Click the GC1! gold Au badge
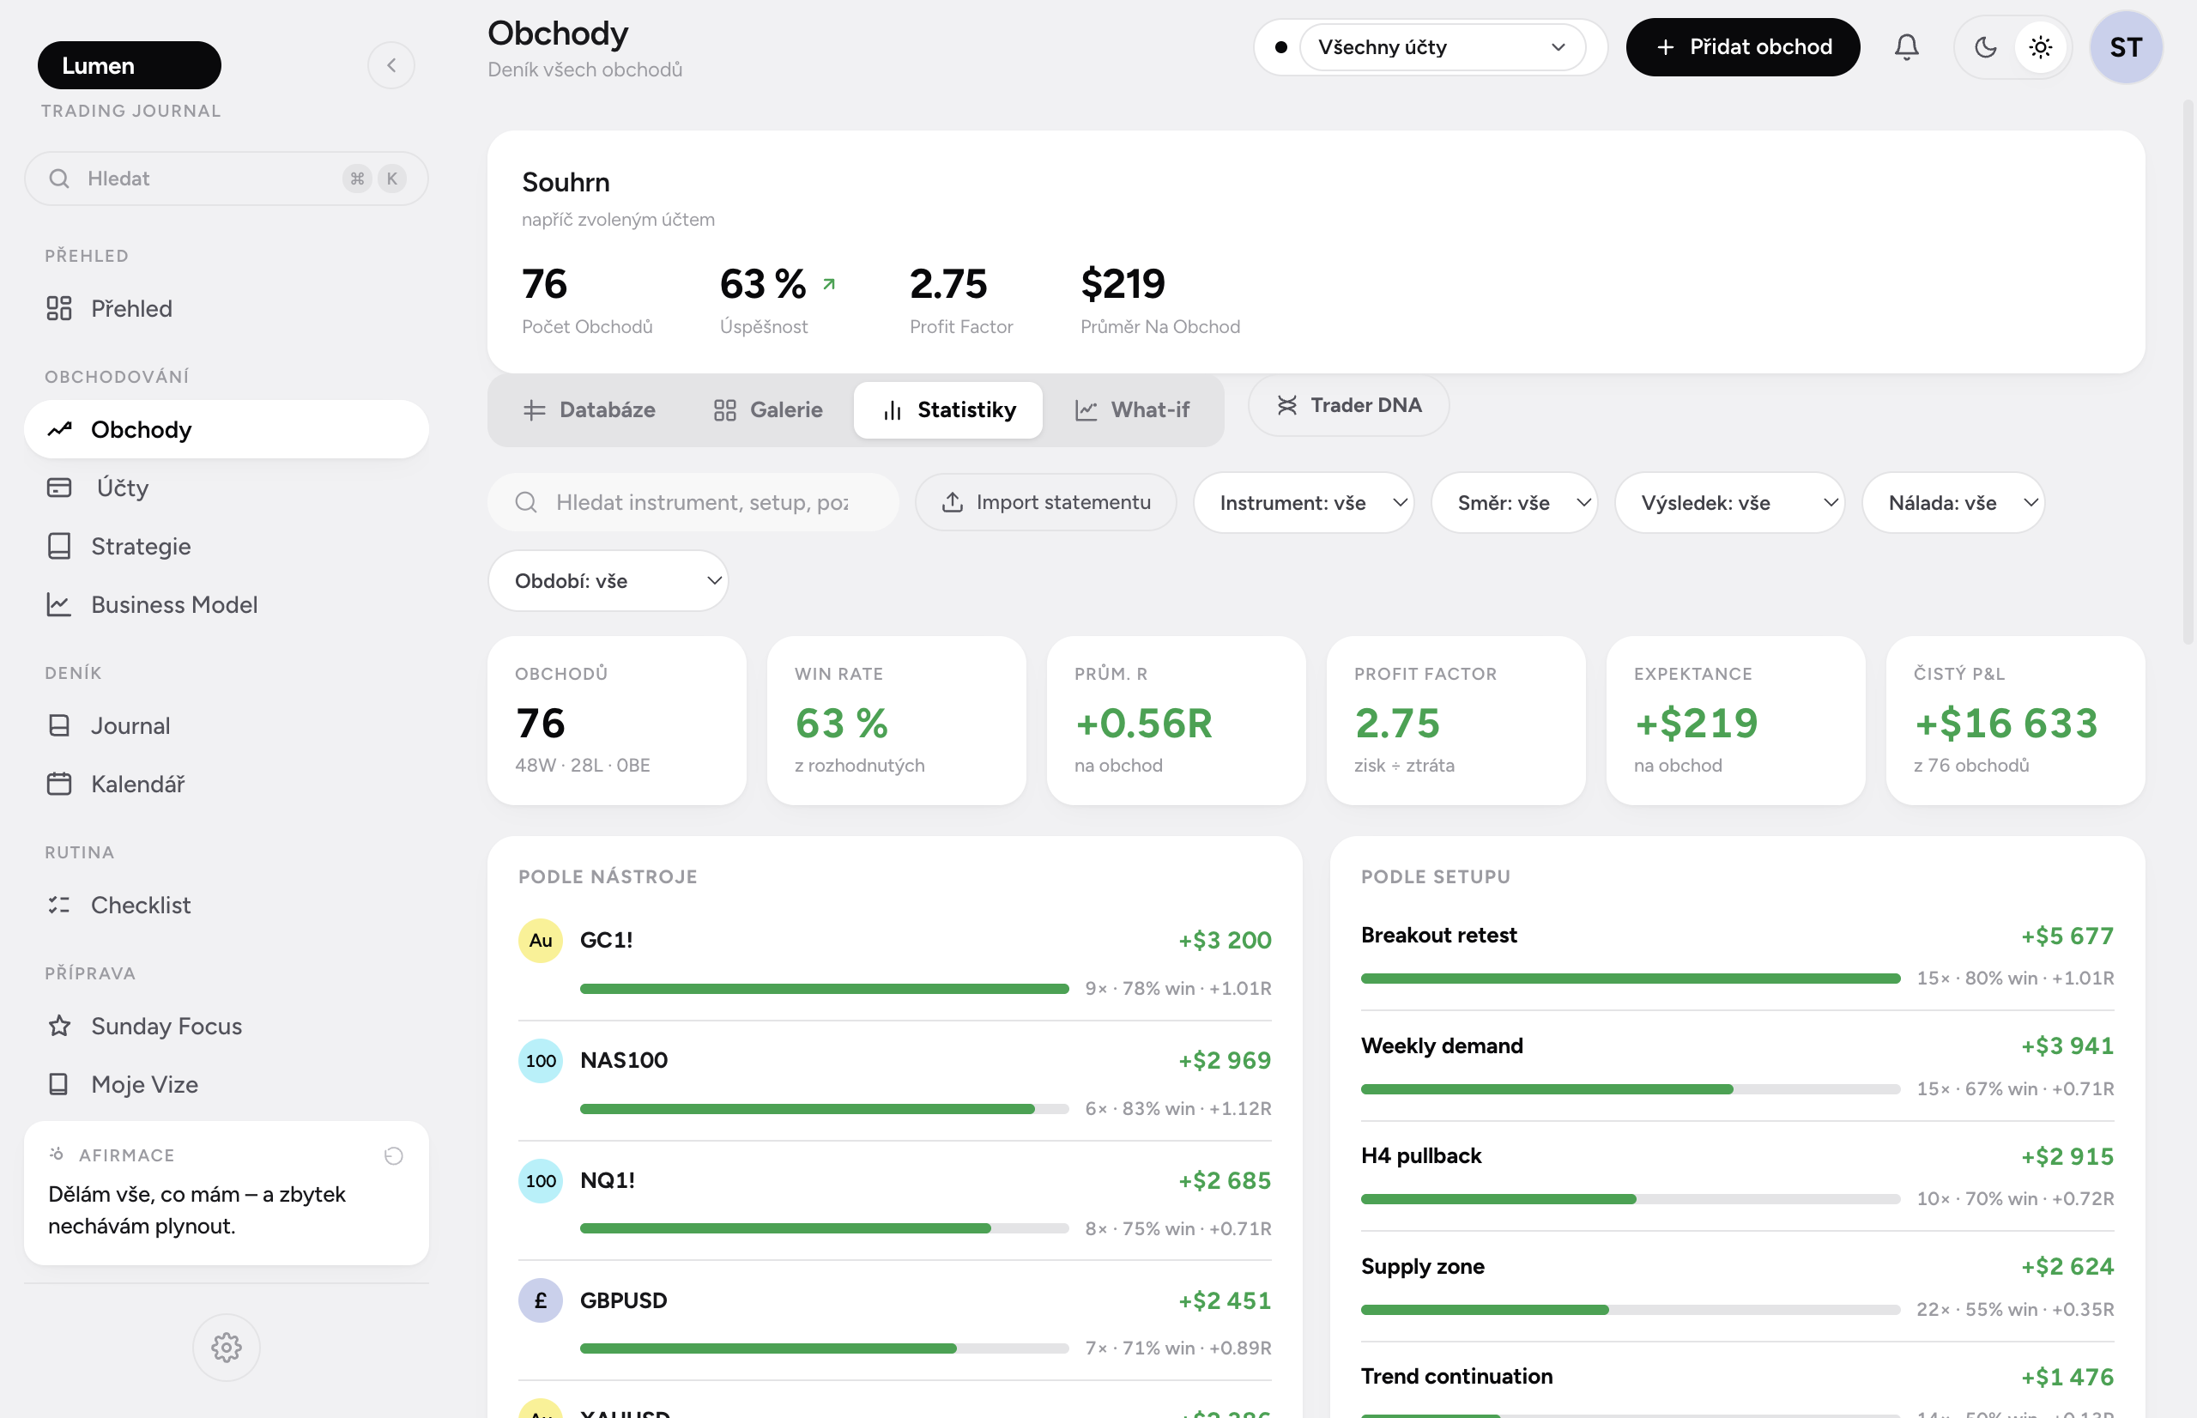Screen dimensions: 2197x1418 [541, 940]
